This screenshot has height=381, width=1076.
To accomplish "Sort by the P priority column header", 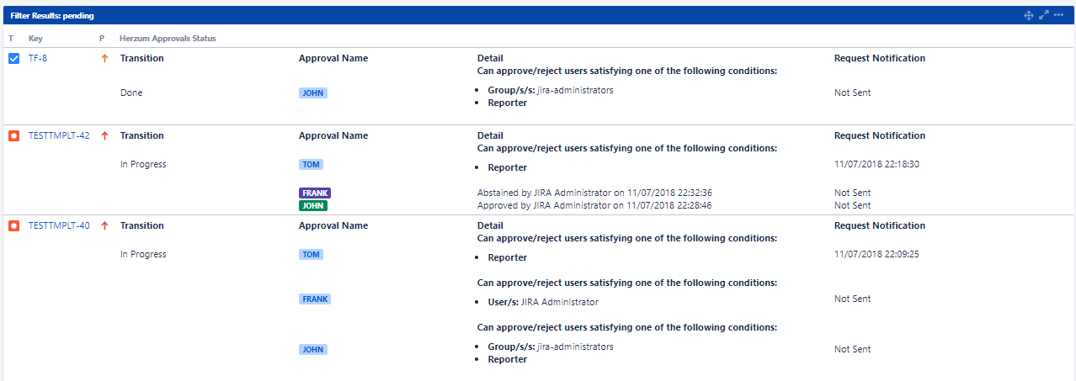I will tap(102, 39).
